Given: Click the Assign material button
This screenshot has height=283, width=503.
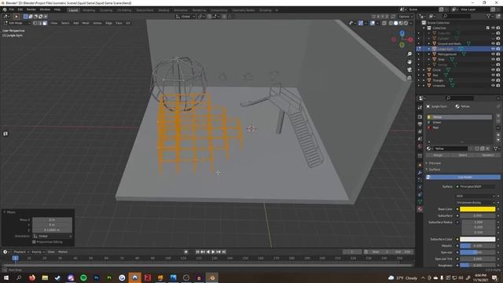Looking at the screenshot, I should [x=438, y=155].
